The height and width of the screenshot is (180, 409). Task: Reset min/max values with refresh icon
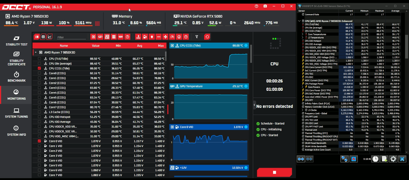(207, 37)
